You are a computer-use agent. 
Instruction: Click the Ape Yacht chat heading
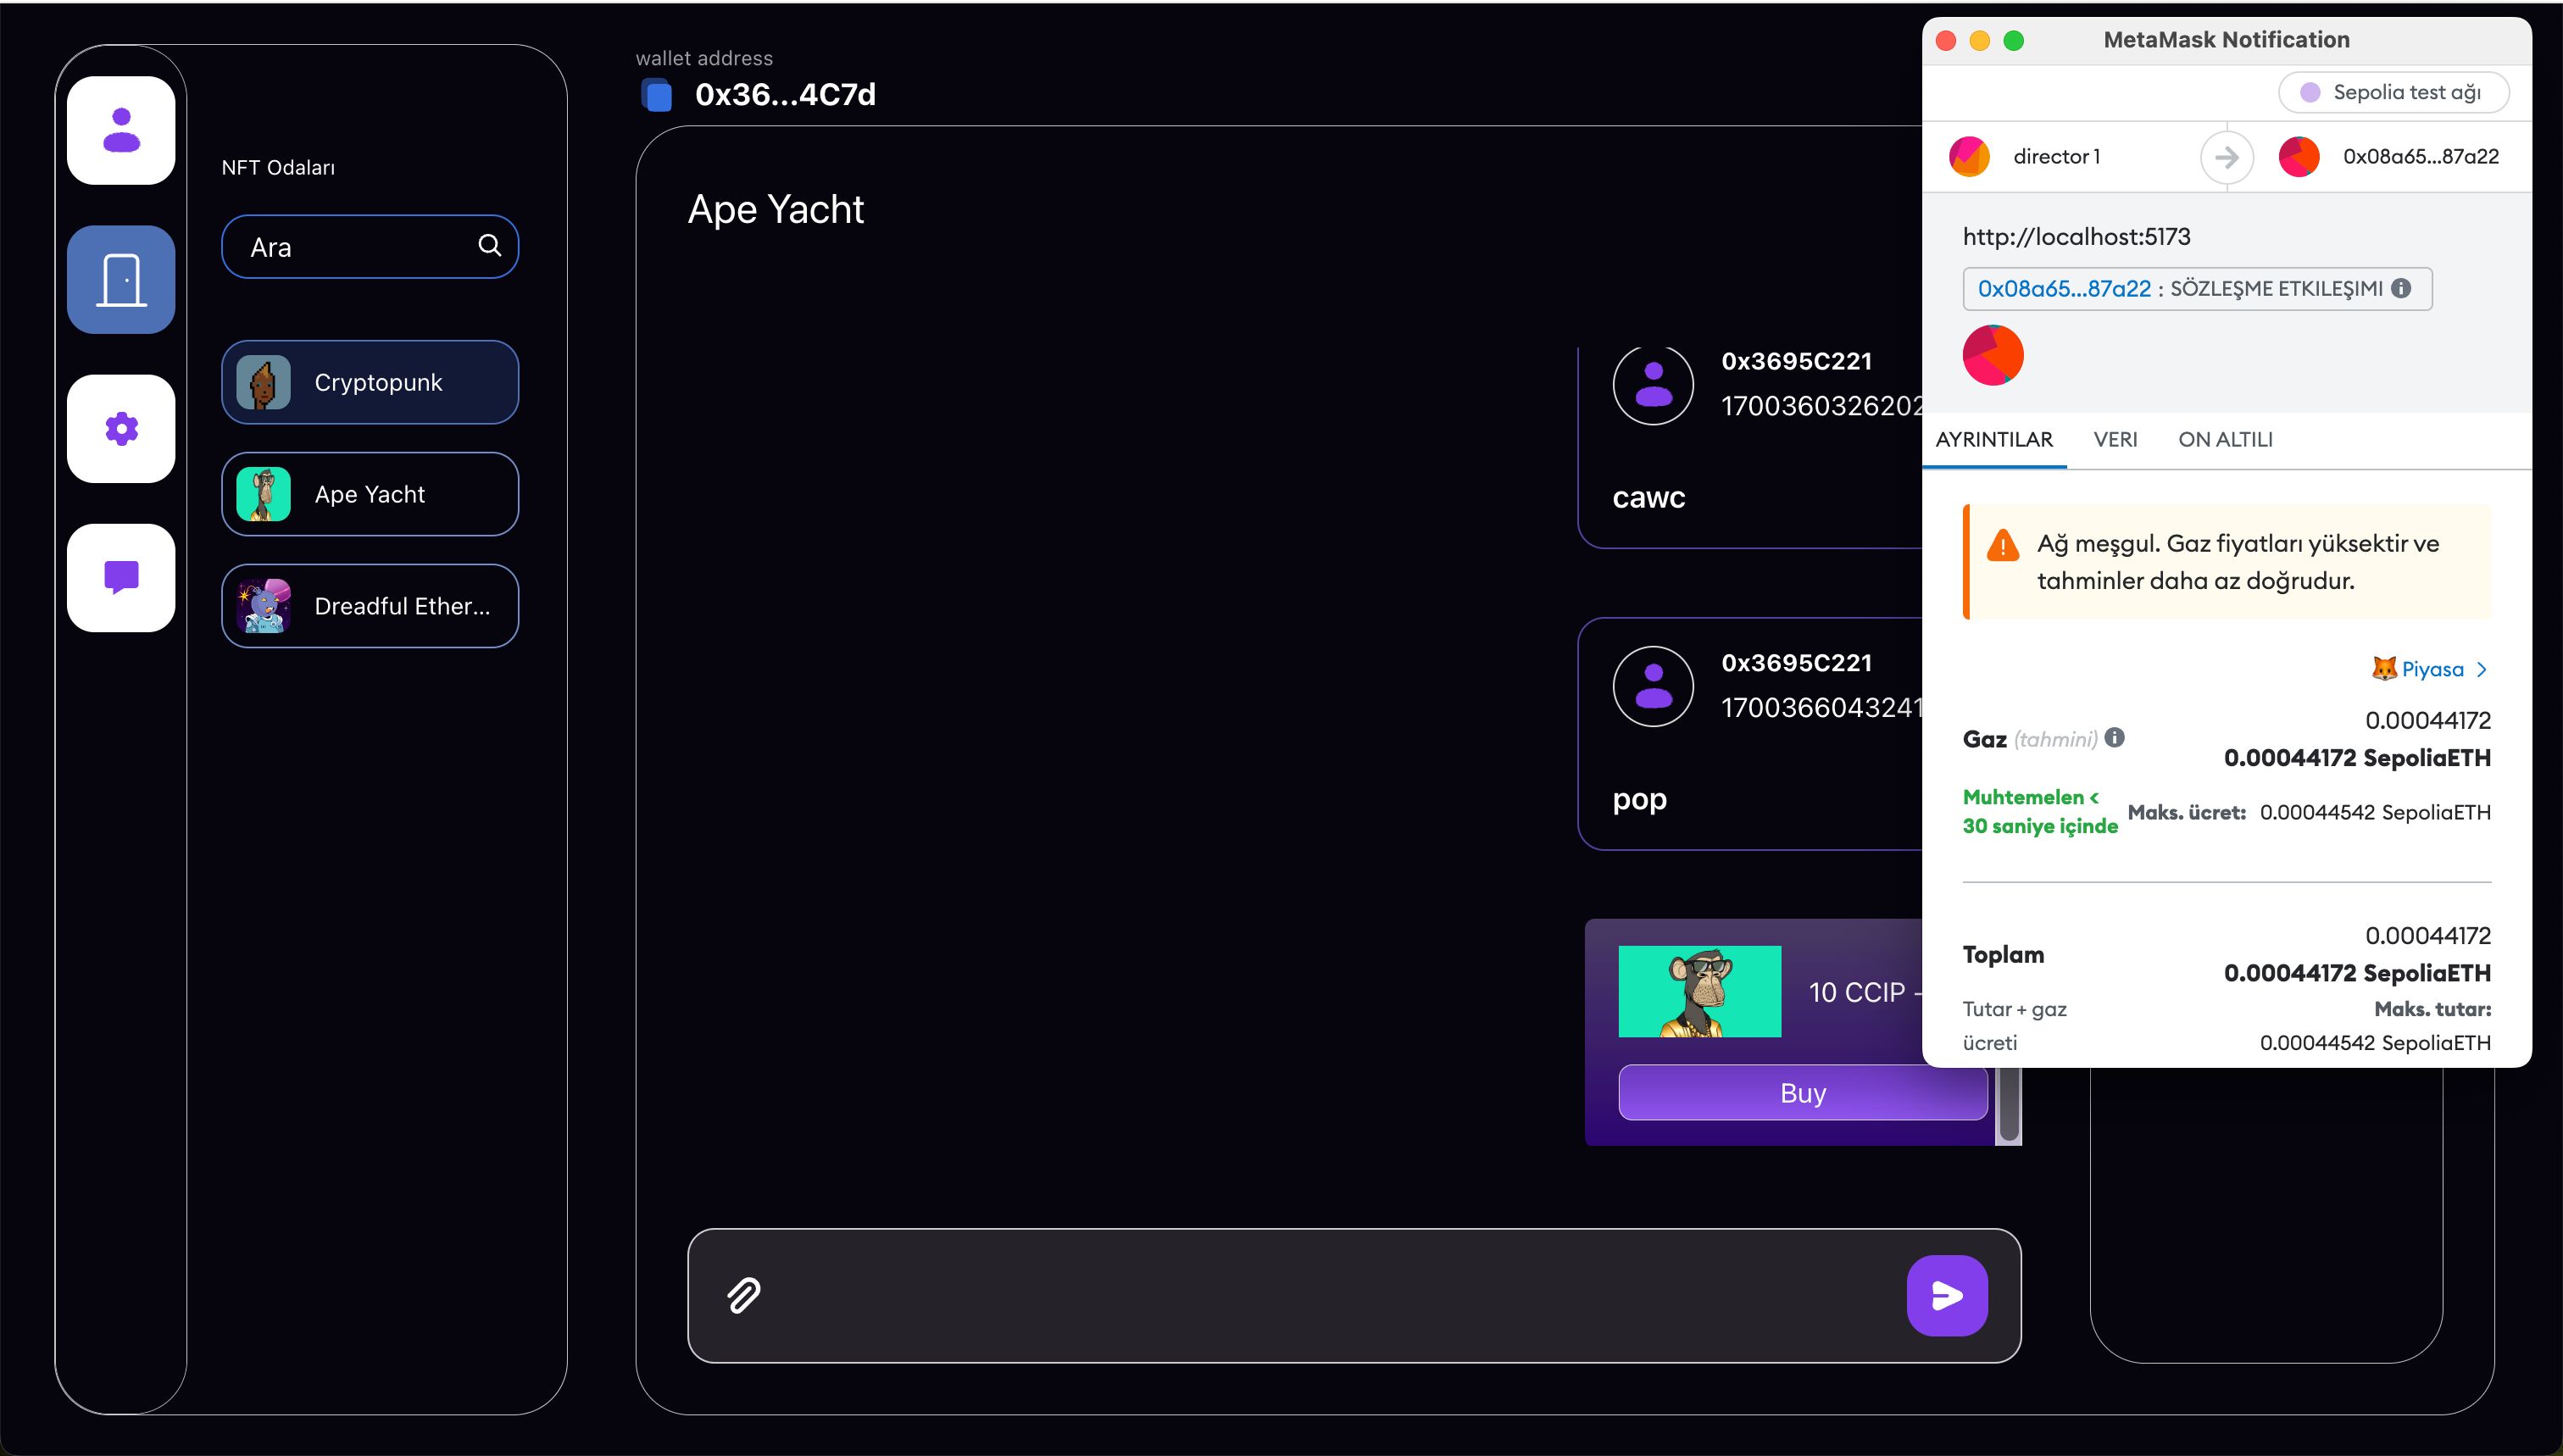click(x=775, y=209)
